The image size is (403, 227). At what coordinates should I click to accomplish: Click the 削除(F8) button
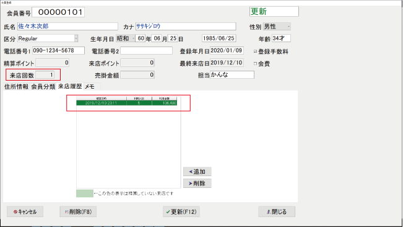[x=78, y=211]
